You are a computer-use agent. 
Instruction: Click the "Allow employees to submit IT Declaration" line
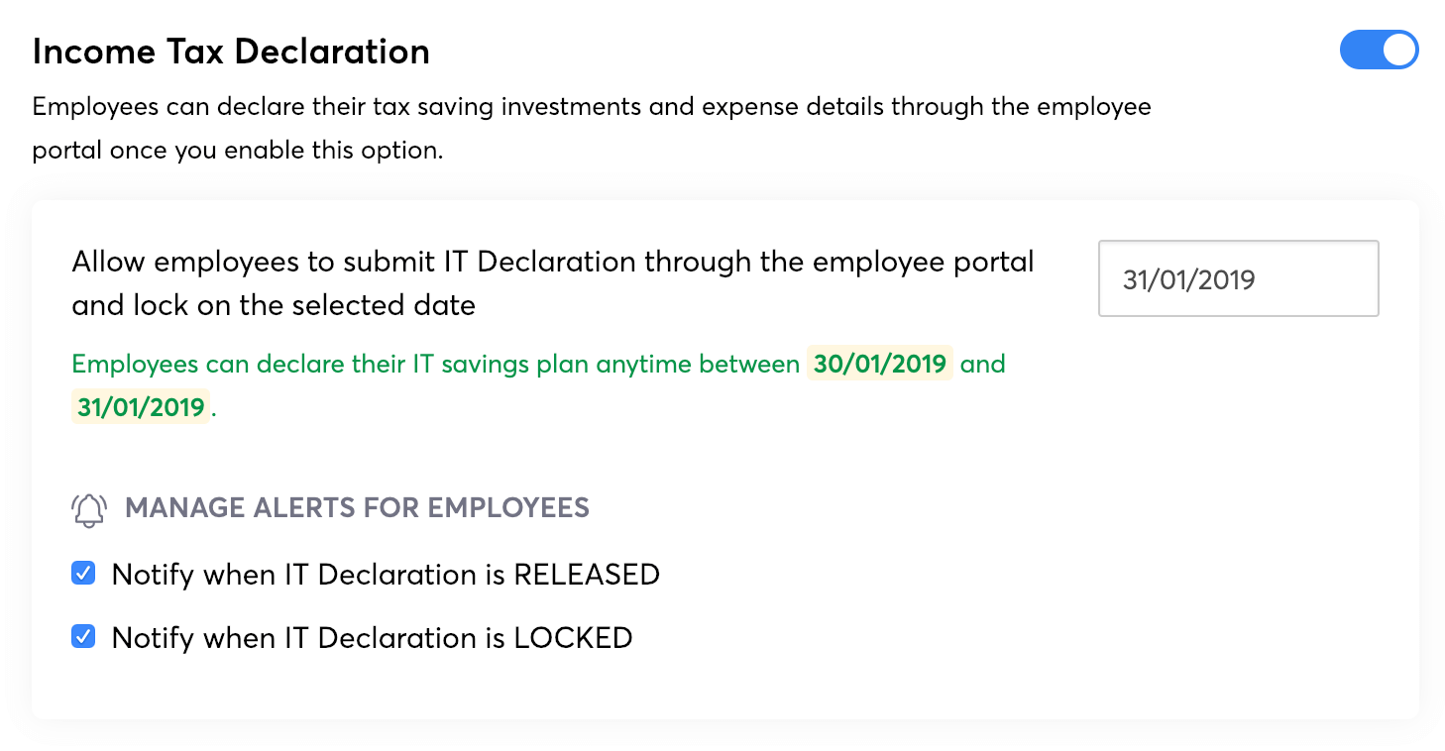click(x=552, y=262)
